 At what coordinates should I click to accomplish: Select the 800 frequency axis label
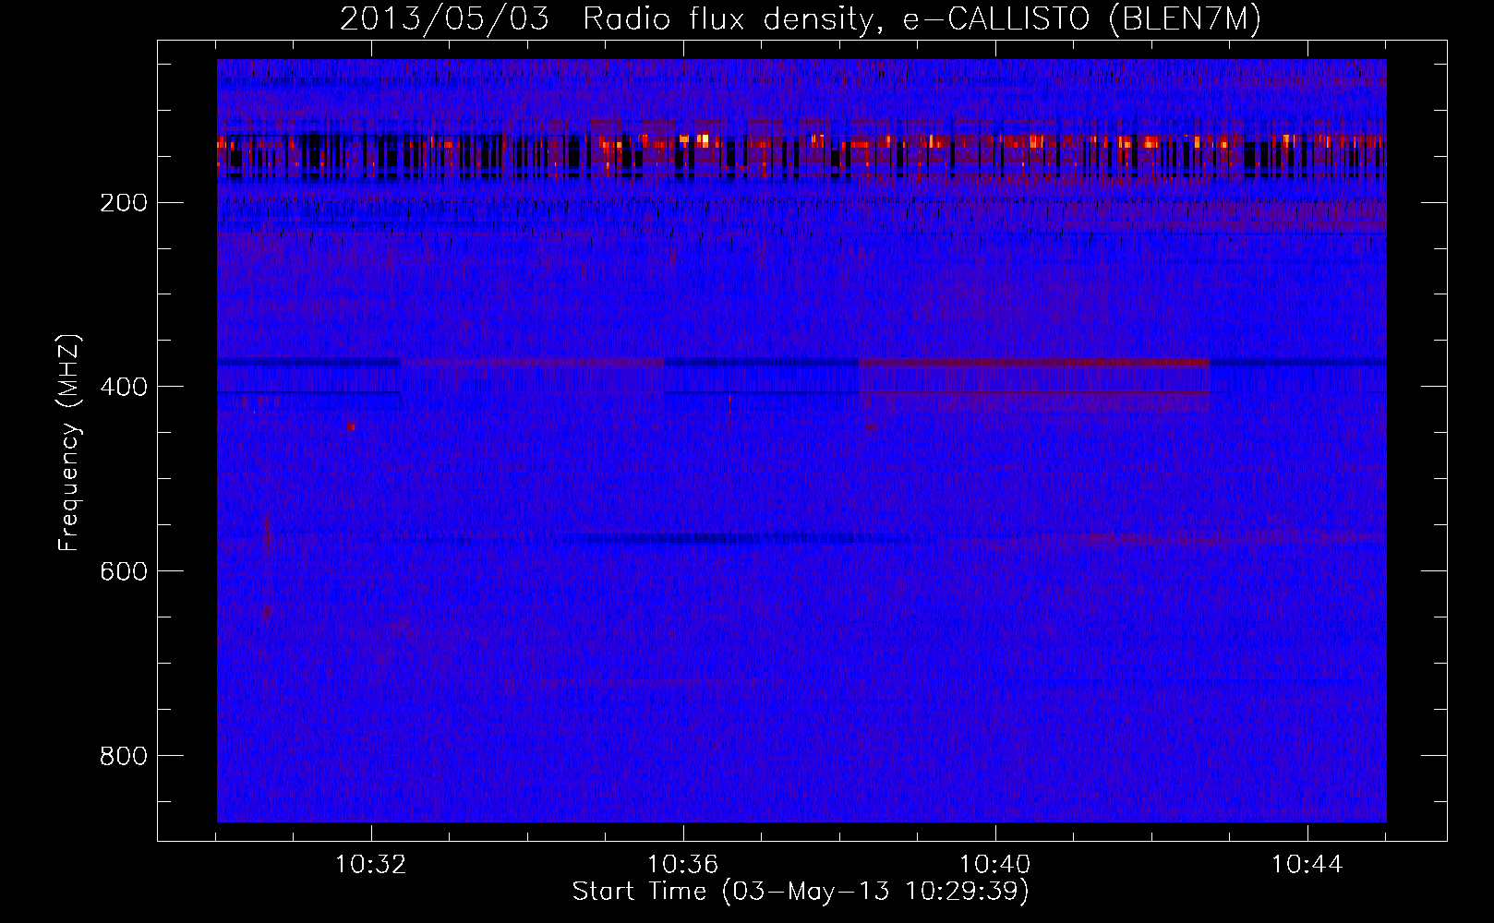(123, 756)
